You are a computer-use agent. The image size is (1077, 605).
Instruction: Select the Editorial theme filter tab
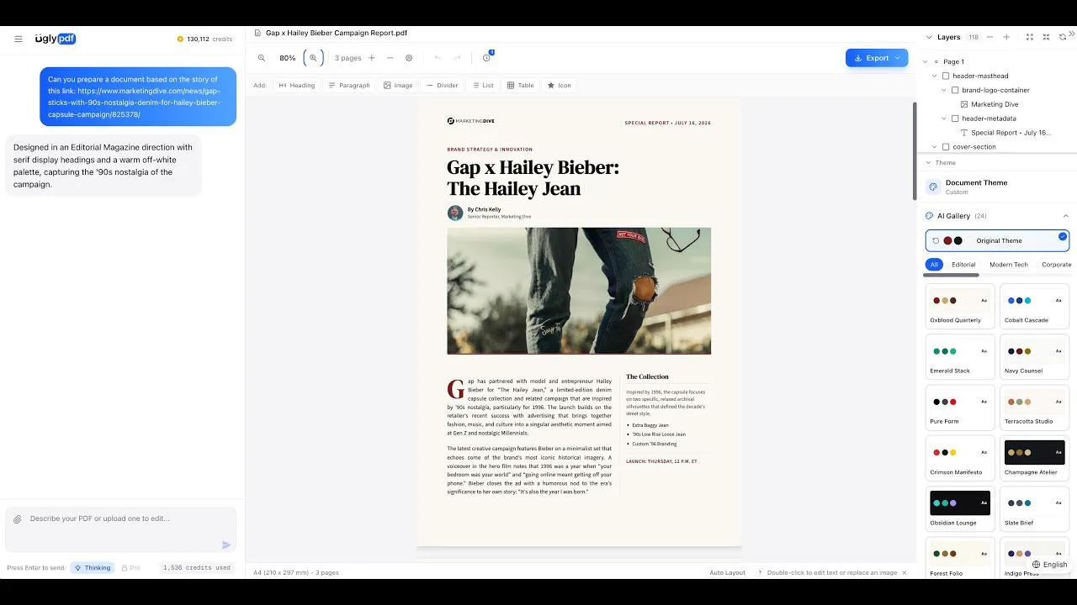pos(963,265)
